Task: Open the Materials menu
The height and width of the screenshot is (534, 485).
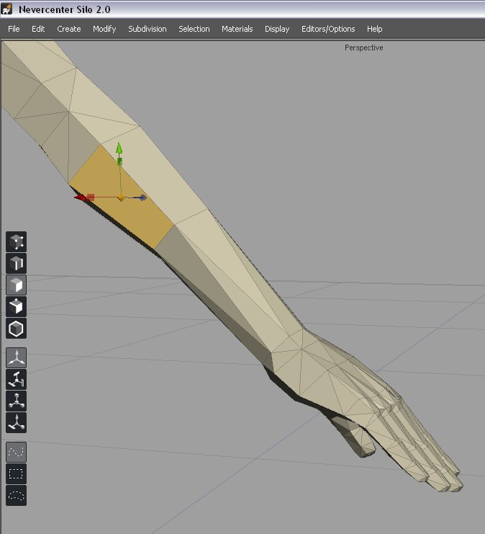Action: click(237, 29)
